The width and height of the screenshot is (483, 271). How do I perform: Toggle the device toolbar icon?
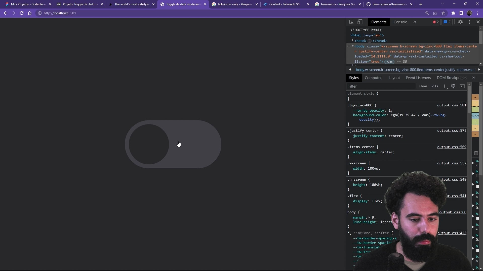(360, 22)
